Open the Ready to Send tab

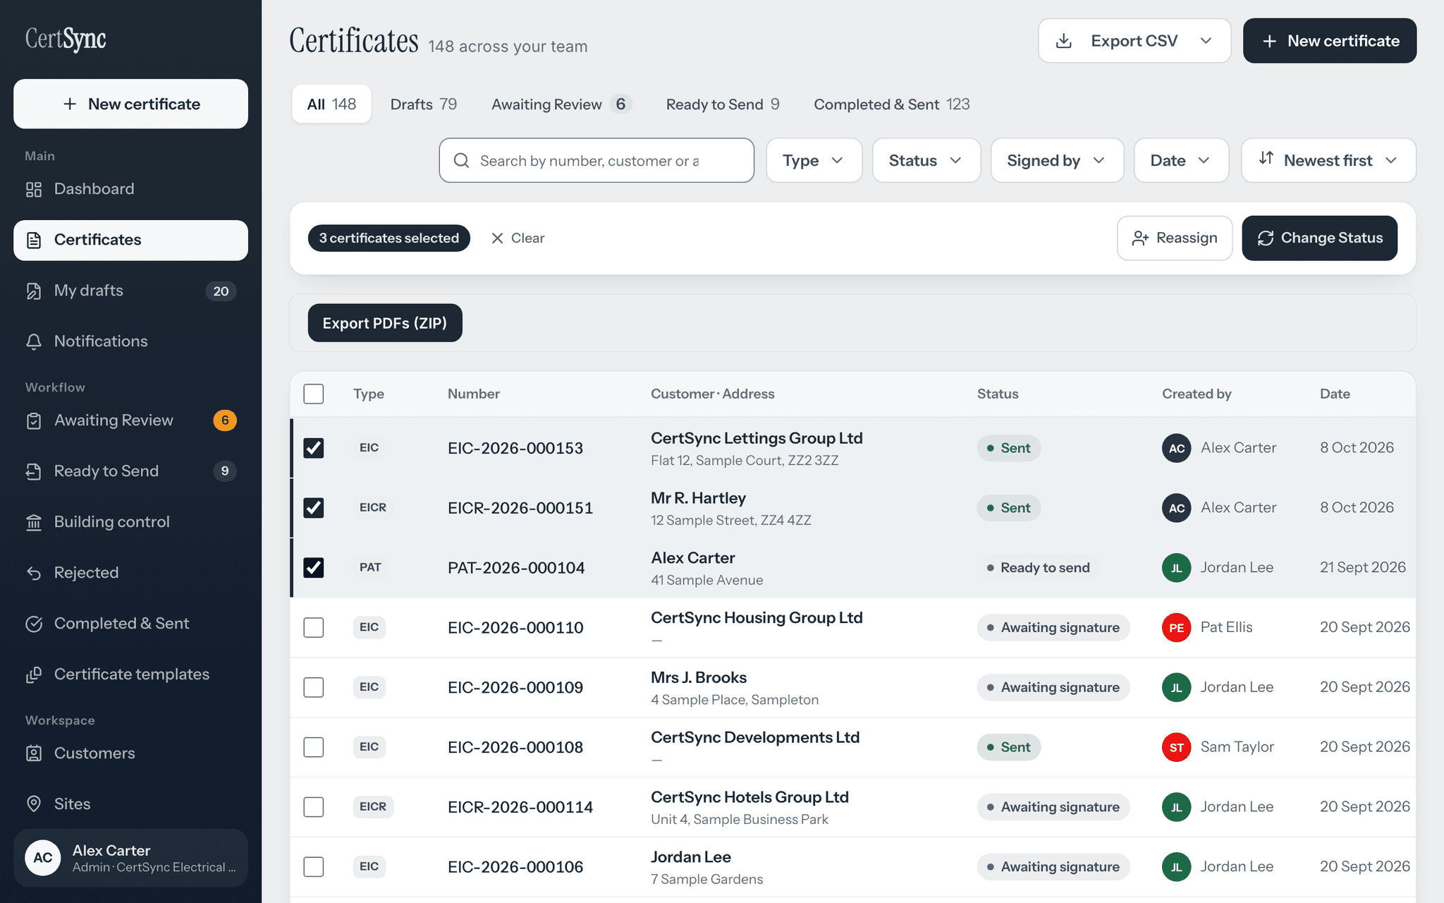tap(723, 104)
